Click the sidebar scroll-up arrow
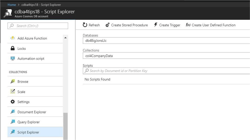The width and height of the screenshot is (250, 140). pos(65,38)
